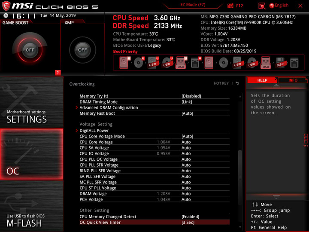Click the help panel lower scroll handle
This screenshot has width=309, height=232.
click(276, 197)
